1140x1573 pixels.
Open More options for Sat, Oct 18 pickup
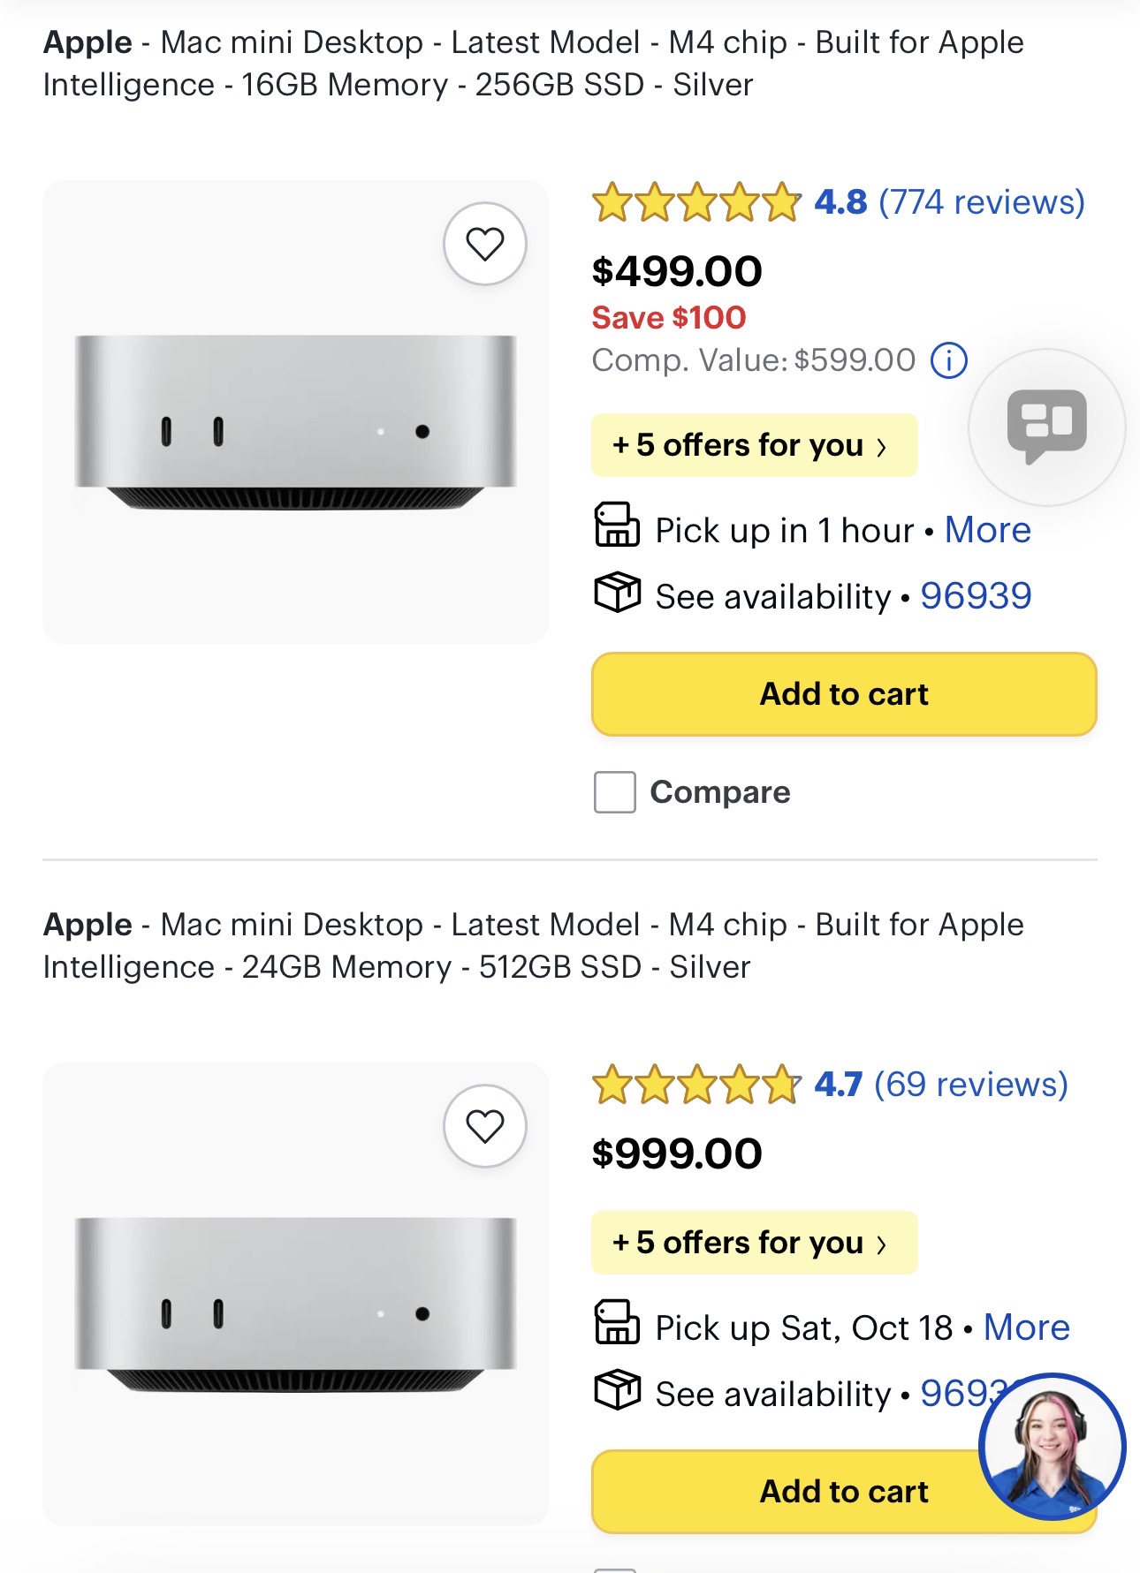click(1026, 1327)
